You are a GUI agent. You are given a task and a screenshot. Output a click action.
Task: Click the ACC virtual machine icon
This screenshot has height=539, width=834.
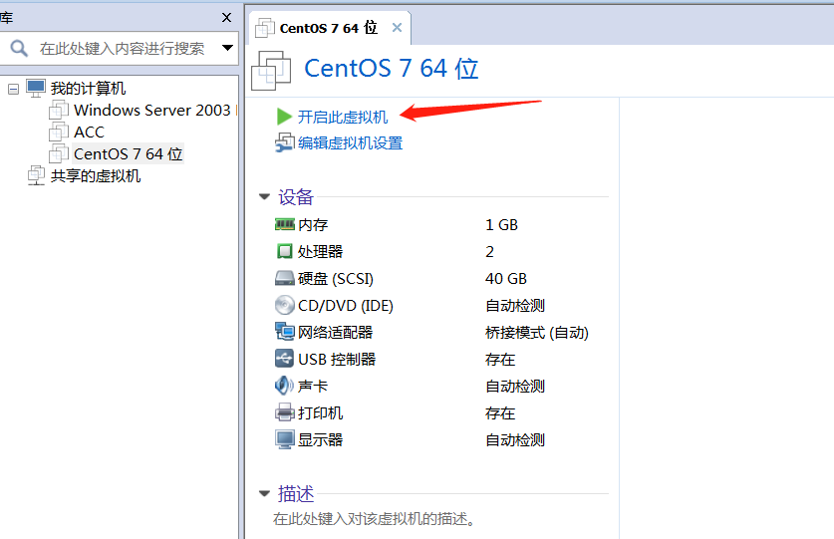click(x=59, y=132)
